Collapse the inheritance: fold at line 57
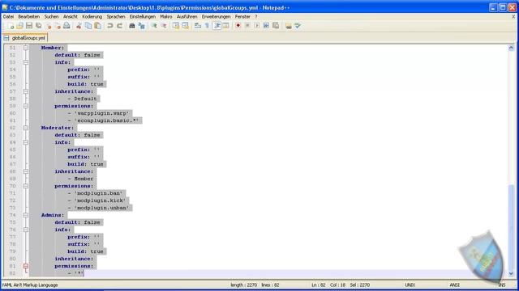Viewport: 519px width, 291px height. tap(26, 91)
